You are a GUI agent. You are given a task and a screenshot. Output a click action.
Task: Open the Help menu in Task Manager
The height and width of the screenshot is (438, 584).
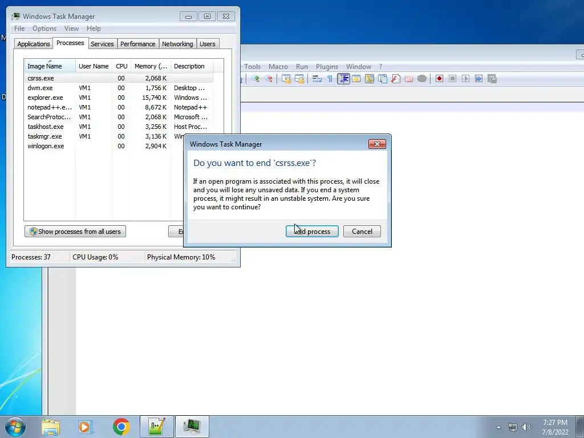pos(94,29)
